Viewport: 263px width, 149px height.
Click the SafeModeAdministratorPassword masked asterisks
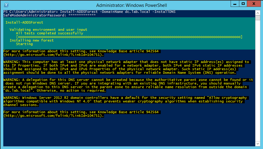point(81,15)
